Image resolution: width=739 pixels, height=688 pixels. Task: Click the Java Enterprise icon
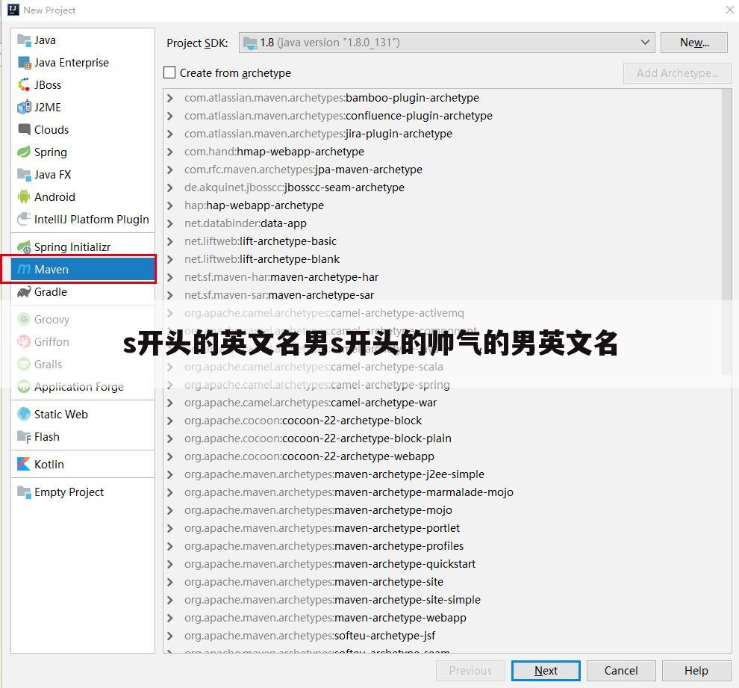pyautogui.click(x=24, y=62)
